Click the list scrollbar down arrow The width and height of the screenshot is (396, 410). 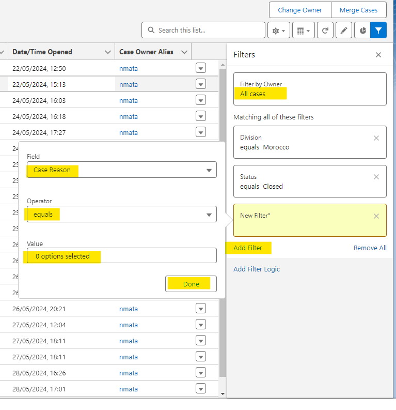223,394
